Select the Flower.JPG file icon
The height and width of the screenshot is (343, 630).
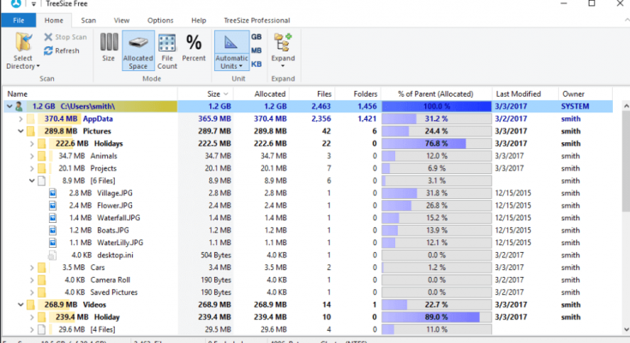(x=52, y=206)
